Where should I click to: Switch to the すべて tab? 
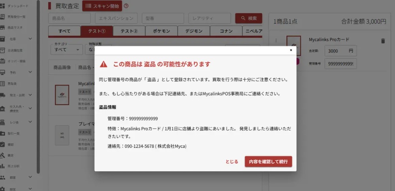(64, 31)
